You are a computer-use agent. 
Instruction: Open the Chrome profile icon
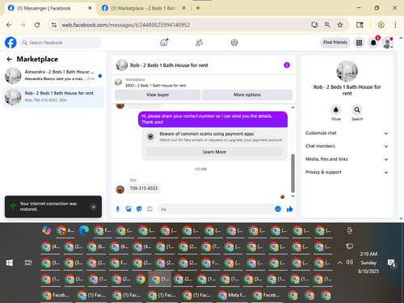(381, 25)
